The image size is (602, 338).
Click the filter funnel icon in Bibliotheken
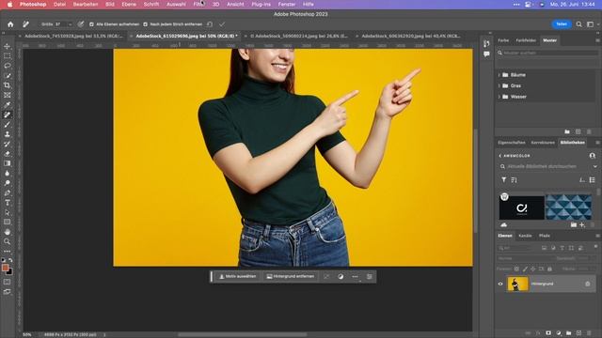(504, 179)
